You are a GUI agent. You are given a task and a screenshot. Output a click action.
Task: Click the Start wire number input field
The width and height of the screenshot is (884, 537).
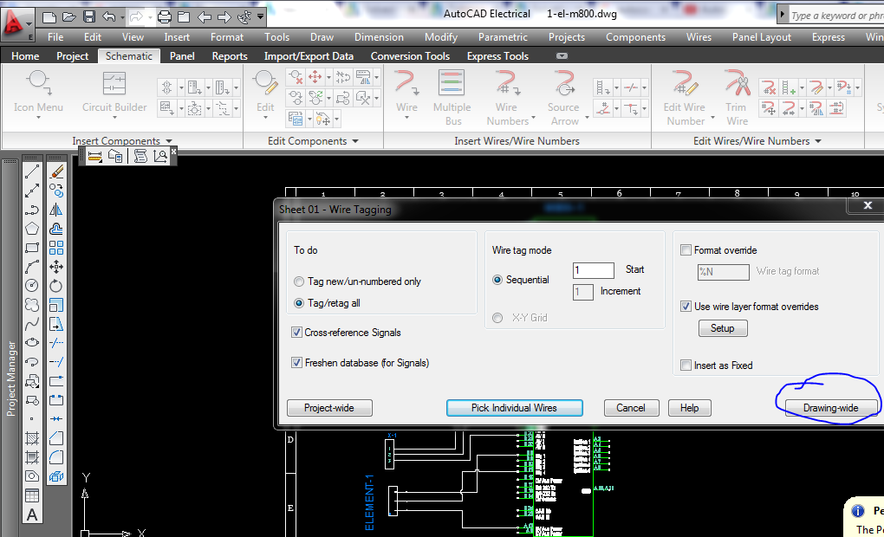tap(593, 270)
